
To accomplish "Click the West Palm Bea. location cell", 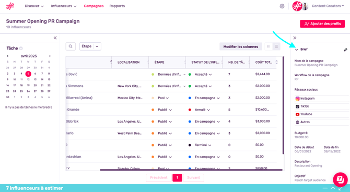I will click(130, 134).
